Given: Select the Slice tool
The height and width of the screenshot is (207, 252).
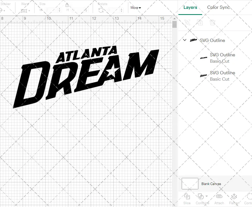Looking at the screenshot, I should [x=187, y=199].
